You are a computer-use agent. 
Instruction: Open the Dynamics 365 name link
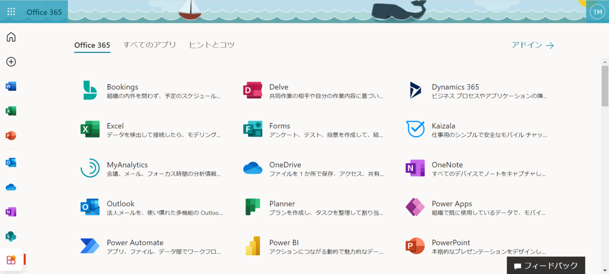455,87
